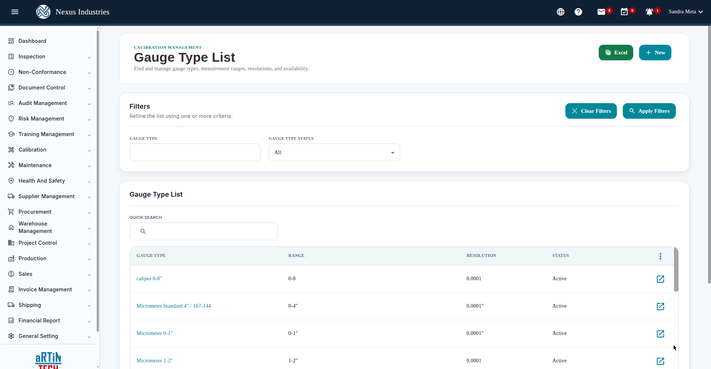Open caliper 0-8" row details icon
This screenshot has width=711, height=369.
coord(660,279)
